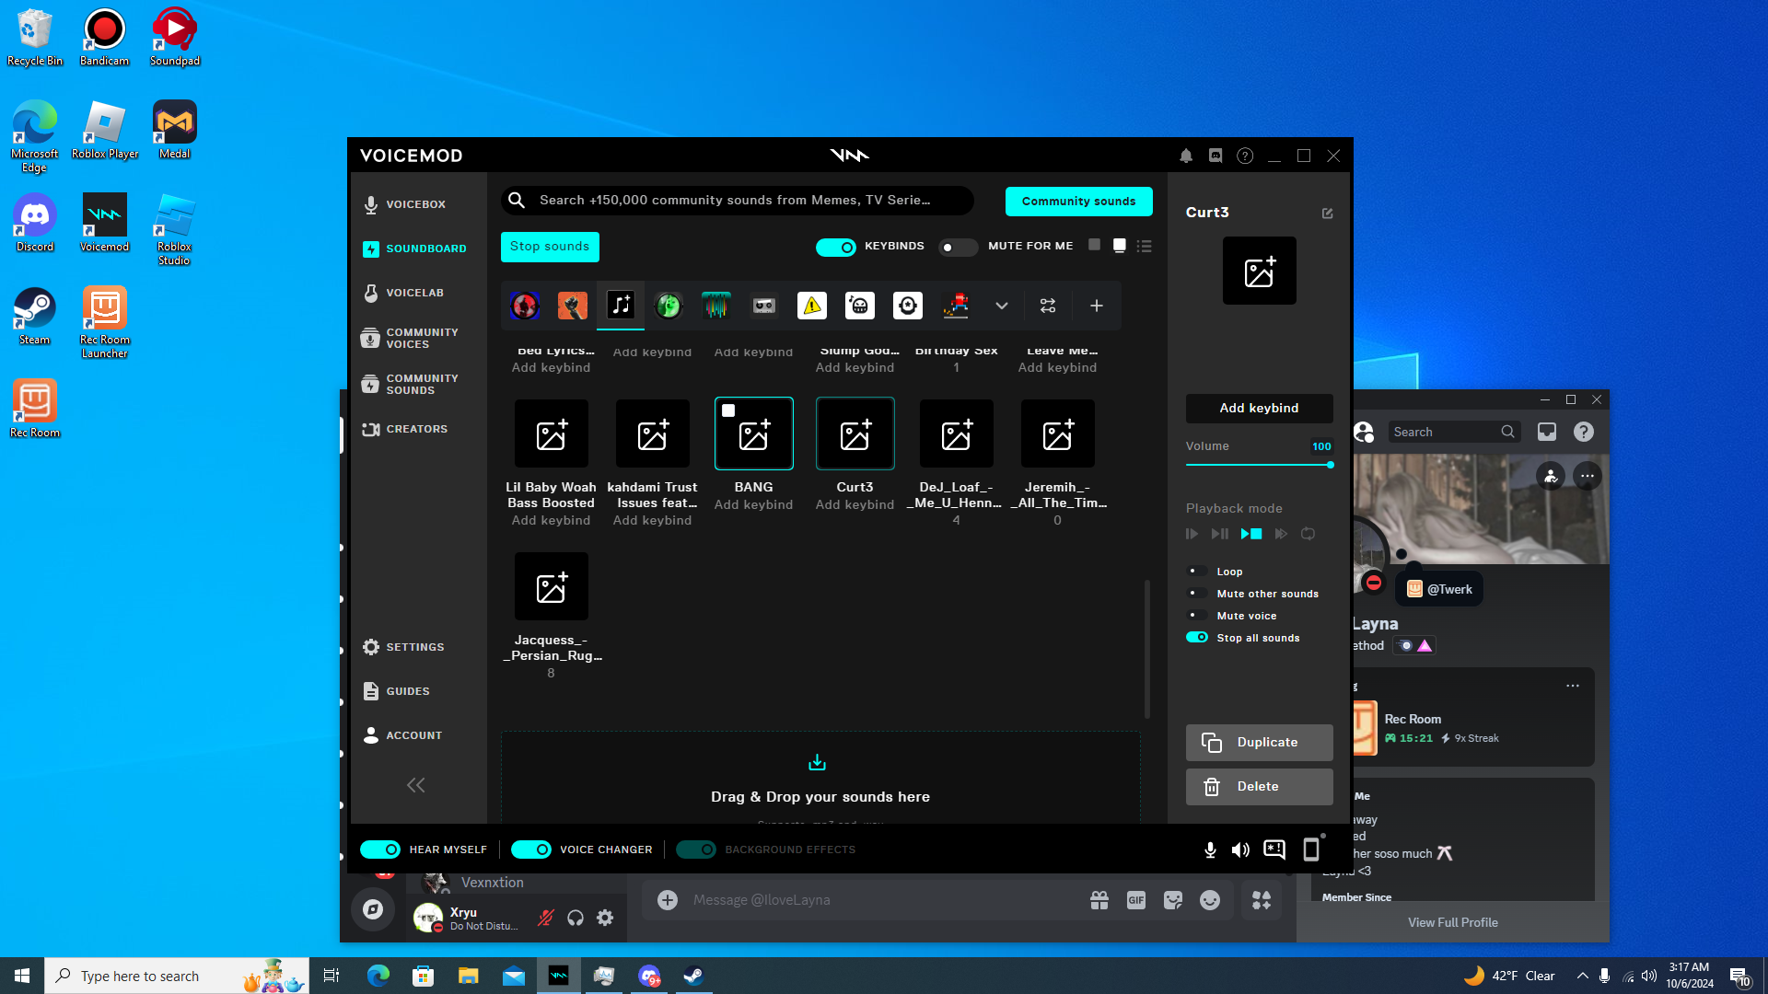Screen dimensions: 1768x994
Task: Adjust the Curt3 volume slider
Action: (1330, 465)
